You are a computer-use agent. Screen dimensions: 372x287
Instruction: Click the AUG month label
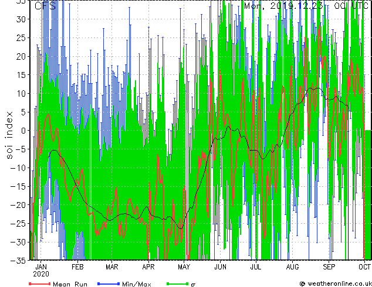point(292,267)
